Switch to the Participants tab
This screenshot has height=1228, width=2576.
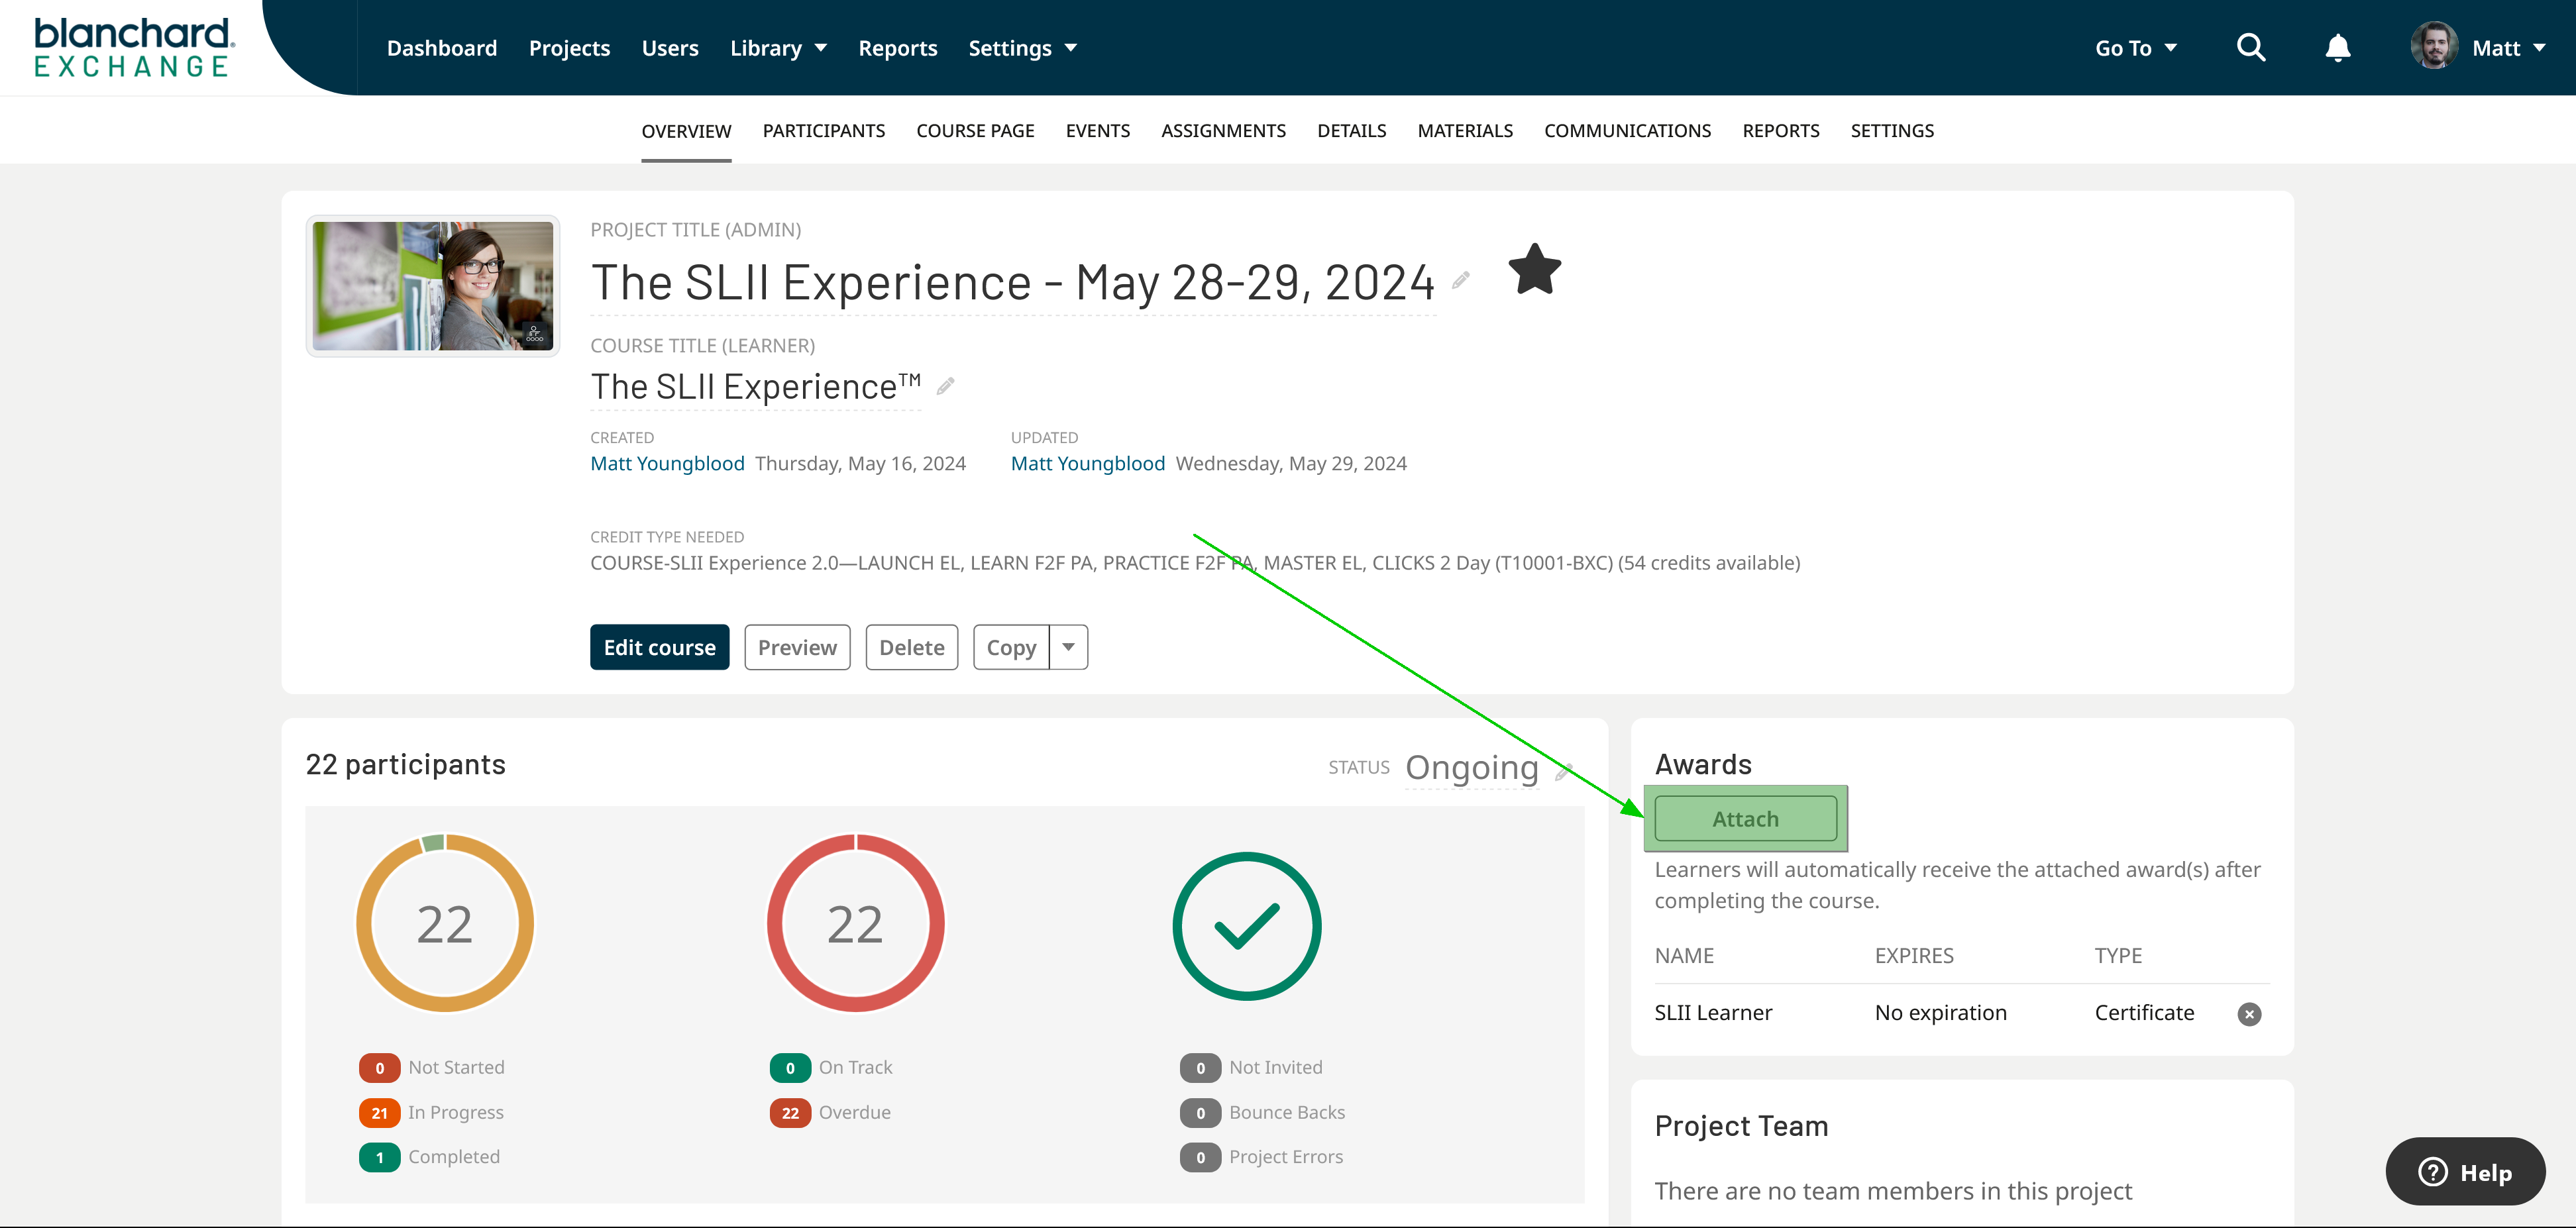click(823, 130)
